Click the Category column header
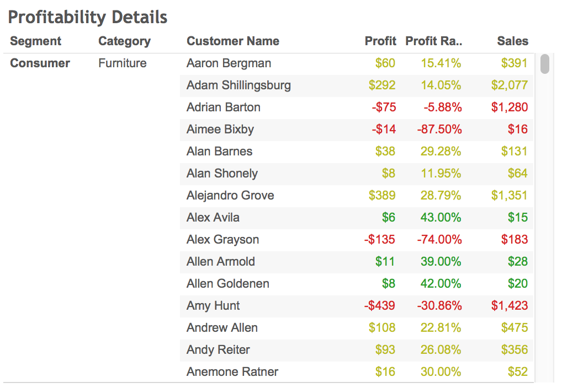 tap(124, 41)
